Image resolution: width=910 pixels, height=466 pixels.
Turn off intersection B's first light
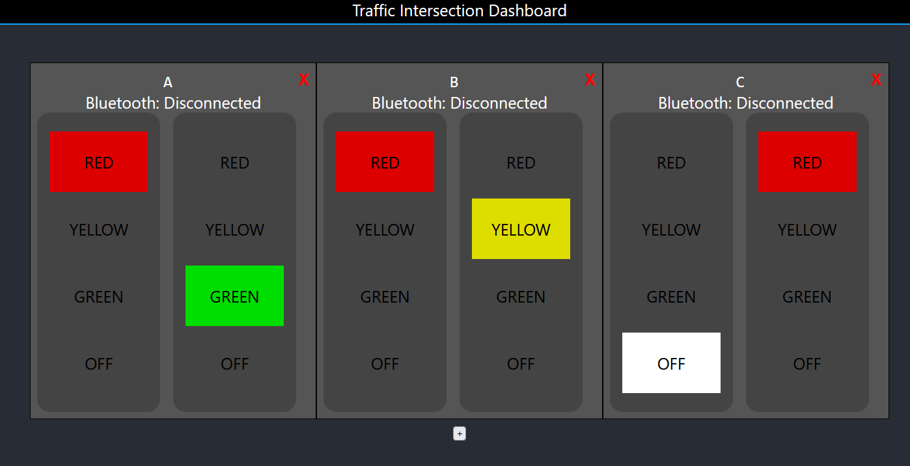385,364
